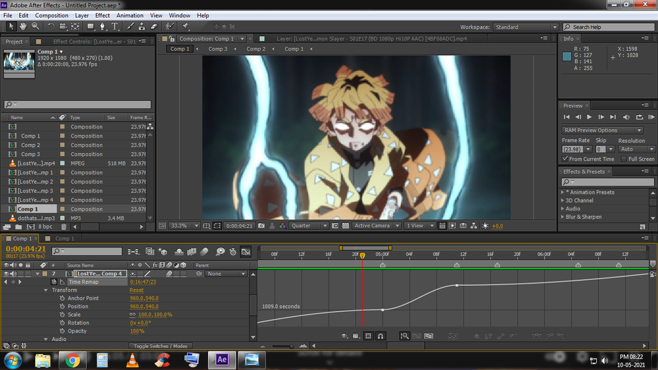Toggle loop option in Preview panel

pyautogui.click(x=639, y=117)
